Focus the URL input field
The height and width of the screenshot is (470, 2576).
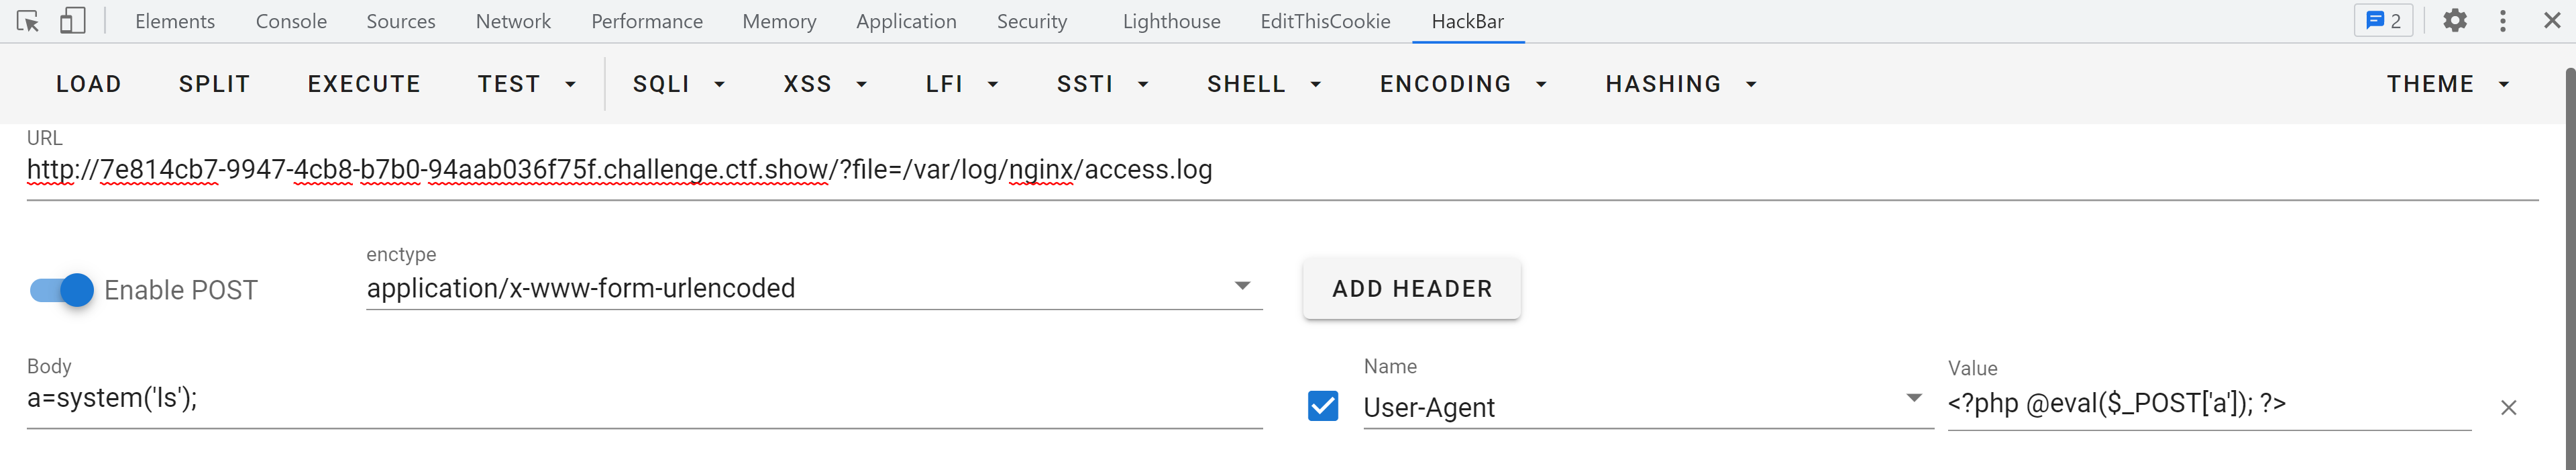point(1280,170)
